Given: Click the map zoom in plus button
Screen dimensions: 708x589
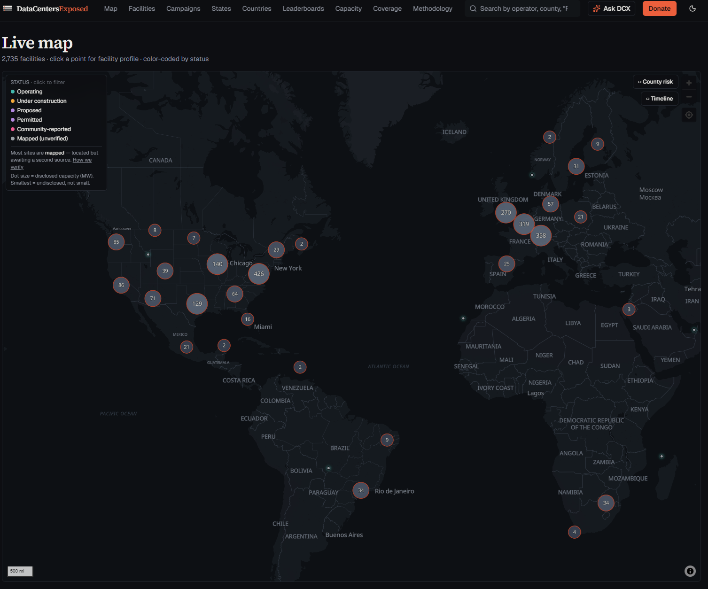Looking at the screenshot, I should (689, 83).
